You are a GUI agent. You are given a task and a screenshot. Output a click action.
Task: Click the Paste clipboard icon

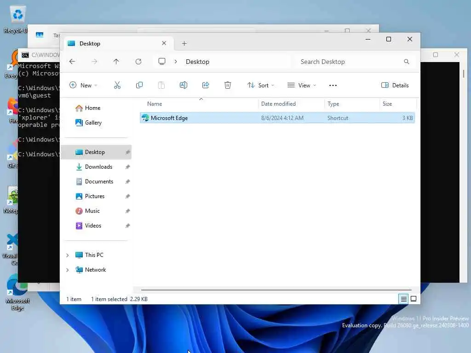[x=161, y=85]
